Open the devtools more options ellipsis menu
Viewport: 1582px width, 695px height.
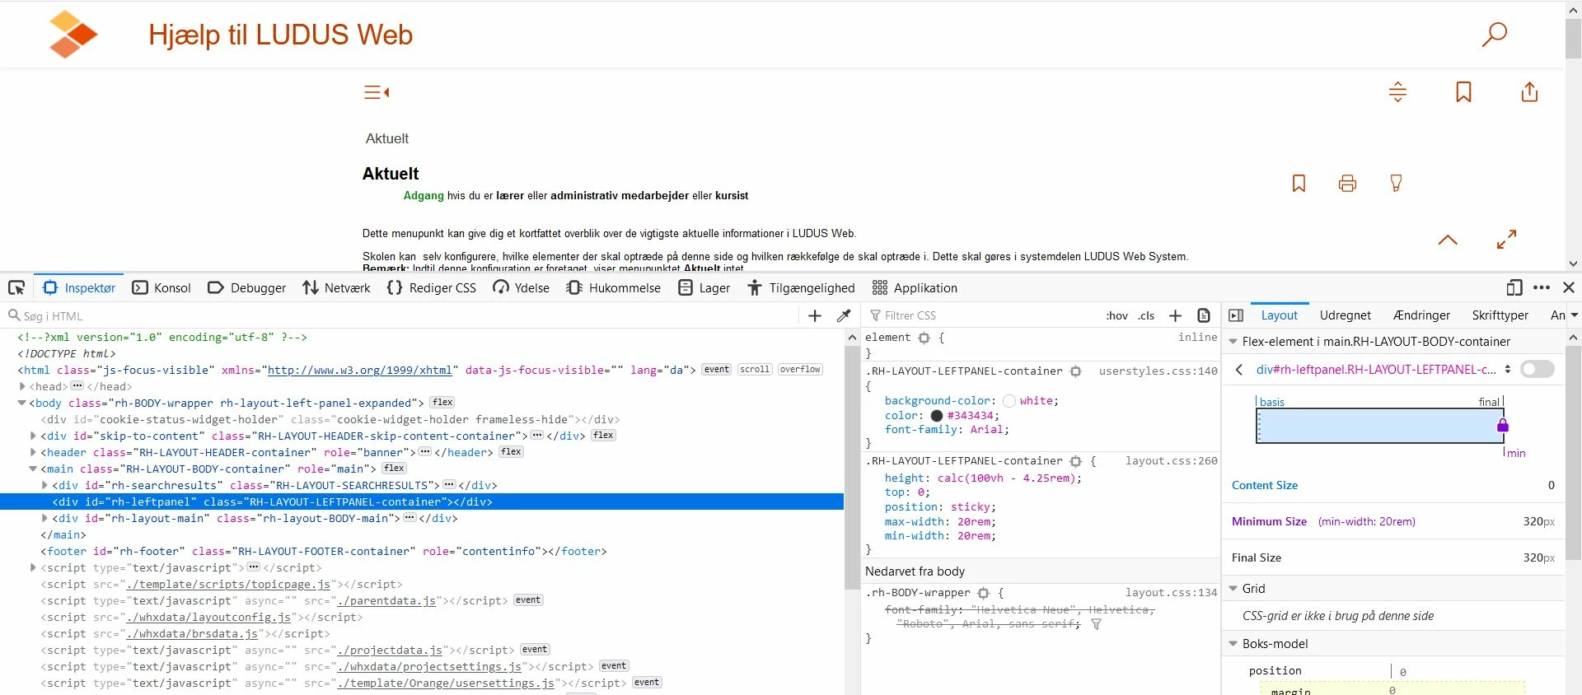1542,287
